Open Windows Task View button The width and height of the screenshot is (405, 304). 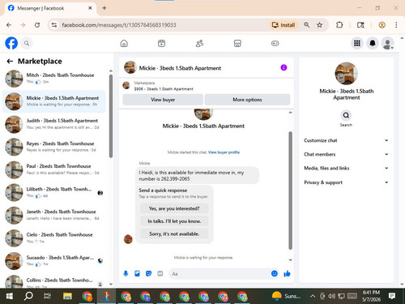click(x=47, y=297)
